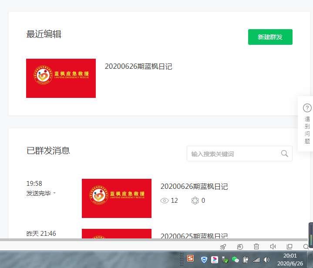The image size is (313, 268).
Task: Open the thumbnail under 最近编辑
Action: point(61,78)
